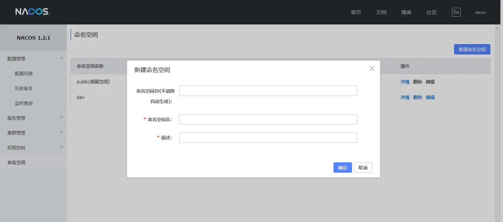The height and width of the screenshot is (222, 503).
Task: Focus the 描述 input field
Action: pyautogui.click(x=268, y=137)
